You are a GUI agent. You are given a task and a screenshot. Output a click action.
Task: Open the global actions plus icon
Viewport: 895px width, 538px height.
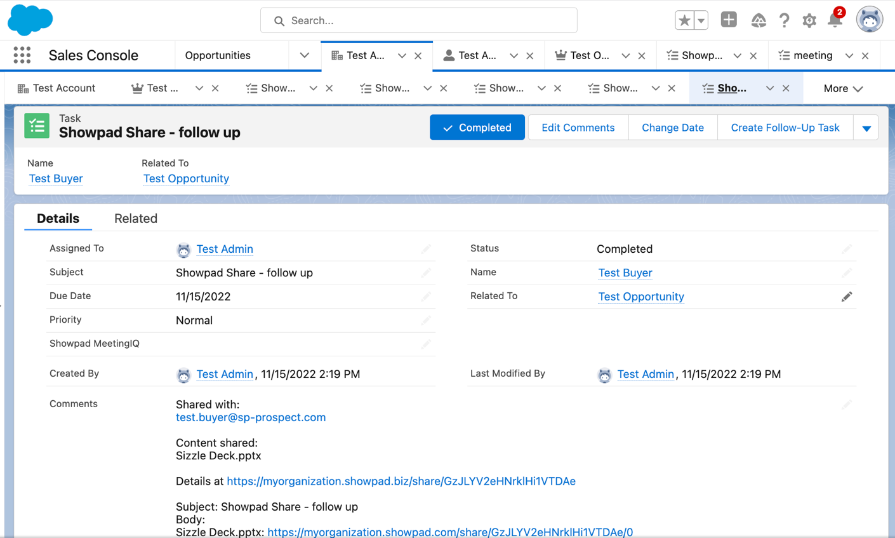728,20
